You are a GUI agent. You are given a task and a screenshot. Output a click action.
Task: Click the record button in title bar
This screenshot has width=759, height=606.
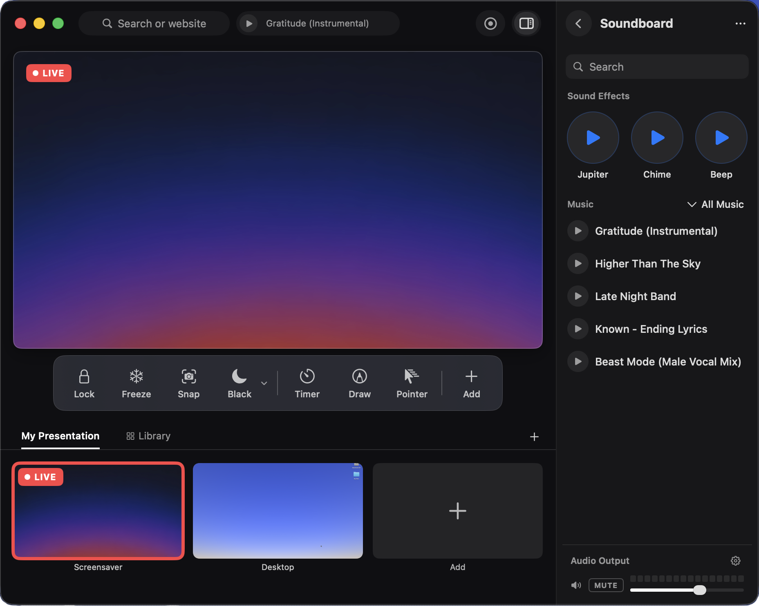490,23
